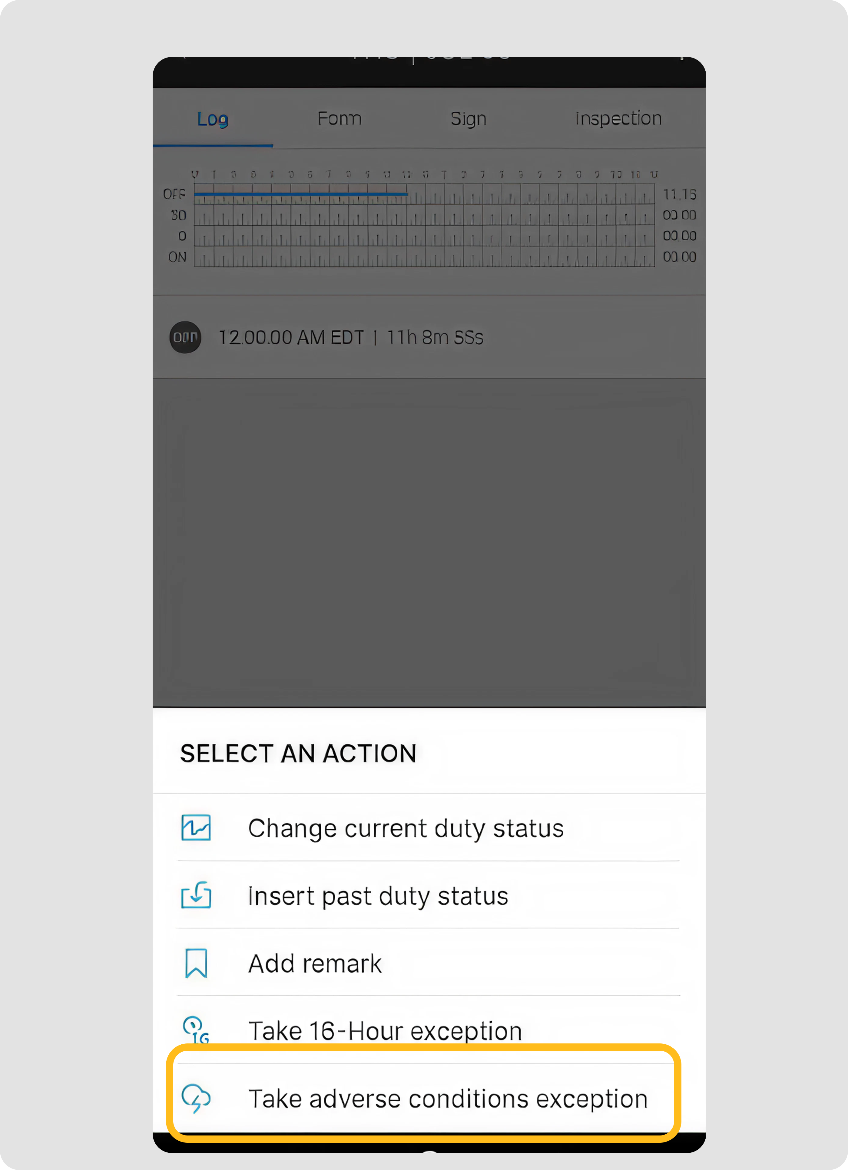
Task: Pick the "Add remark" text
Action: 315,964
